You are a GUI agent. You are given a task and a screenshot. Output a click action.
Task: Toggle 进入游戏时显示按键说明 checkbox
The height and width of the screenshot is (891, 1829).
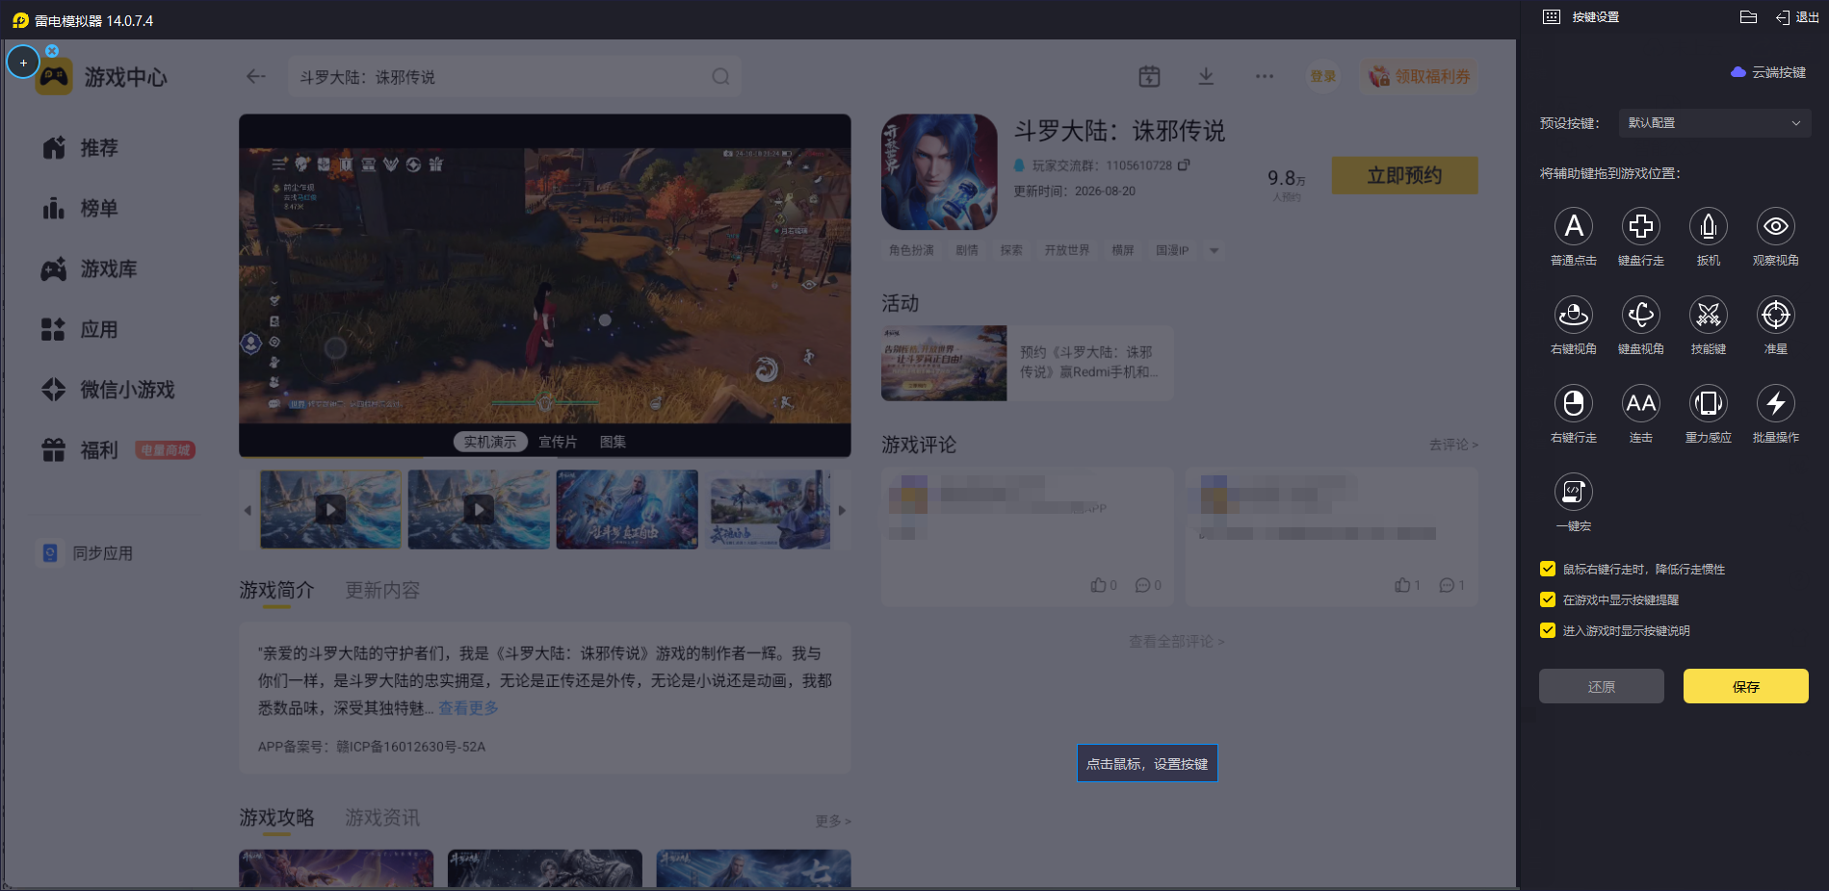(1548, 631)
